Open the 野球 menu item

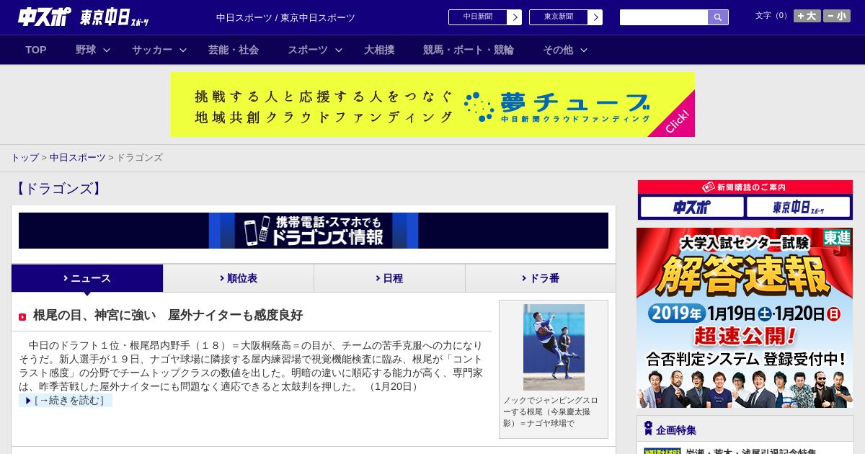86,50
